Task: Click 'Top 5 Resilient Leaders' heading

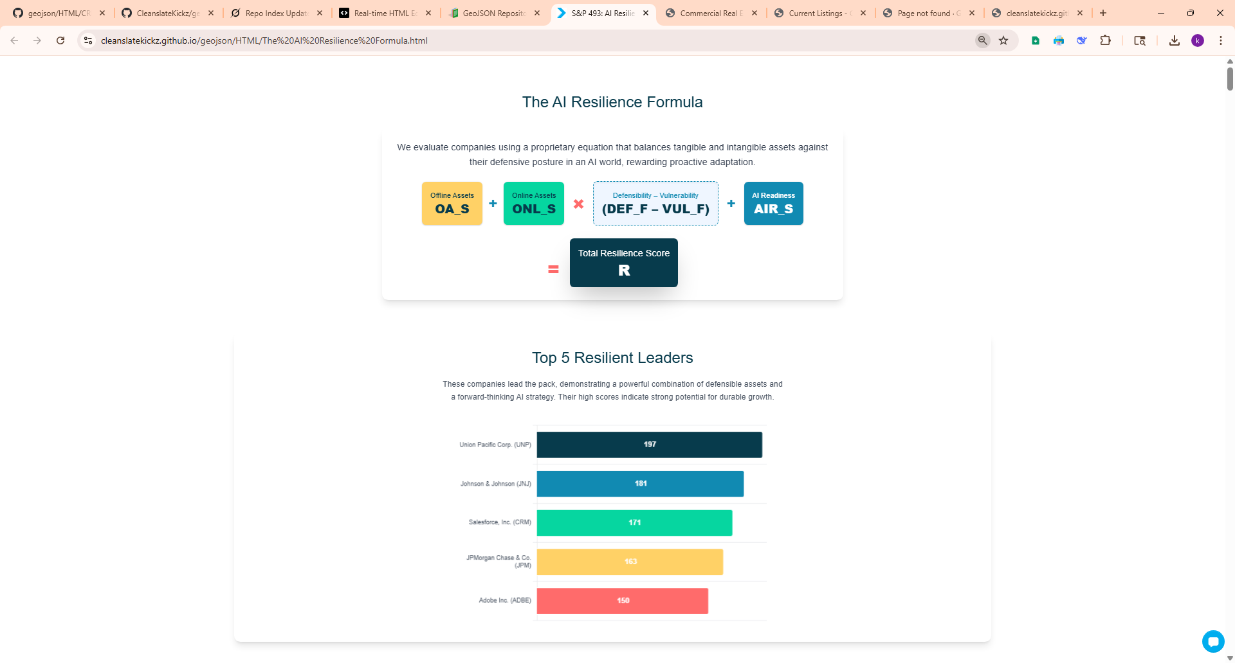Action: pos(612,358)
